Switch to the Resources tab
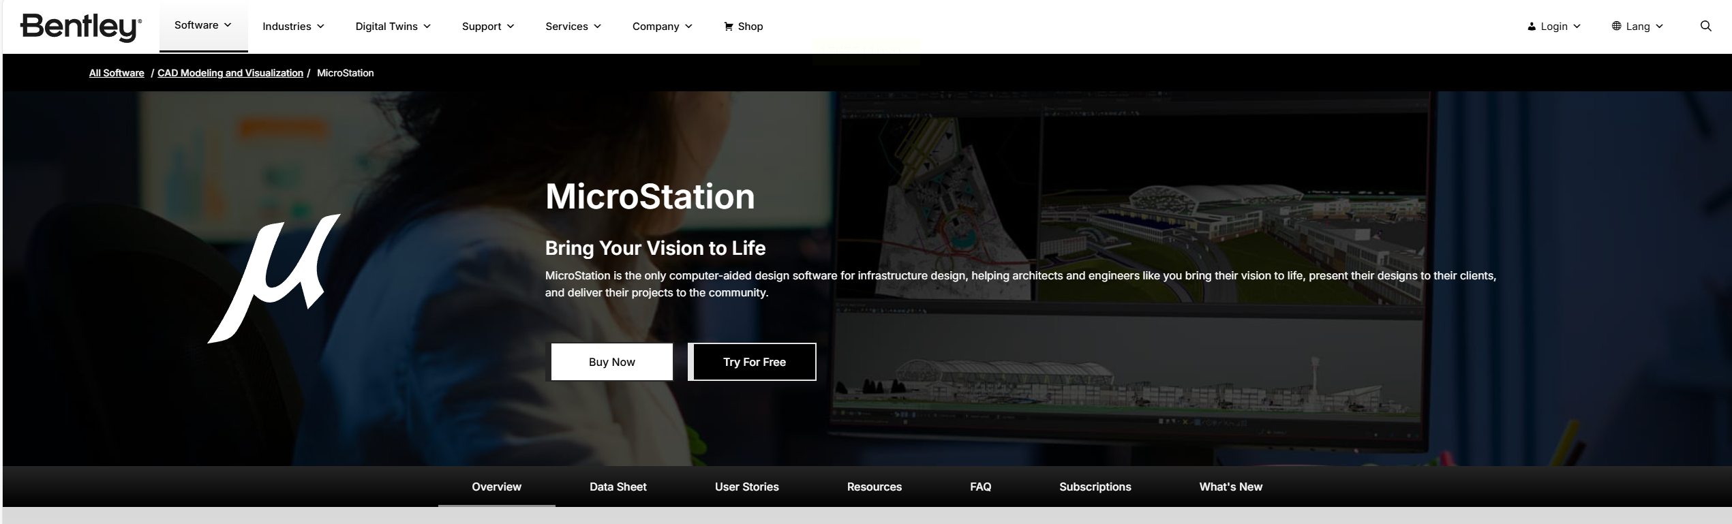Screen dimensions: 1732x524 point(875,487)
